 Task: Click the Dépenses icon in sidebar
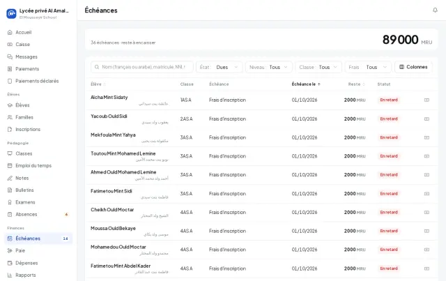click(x=10, y=263)
